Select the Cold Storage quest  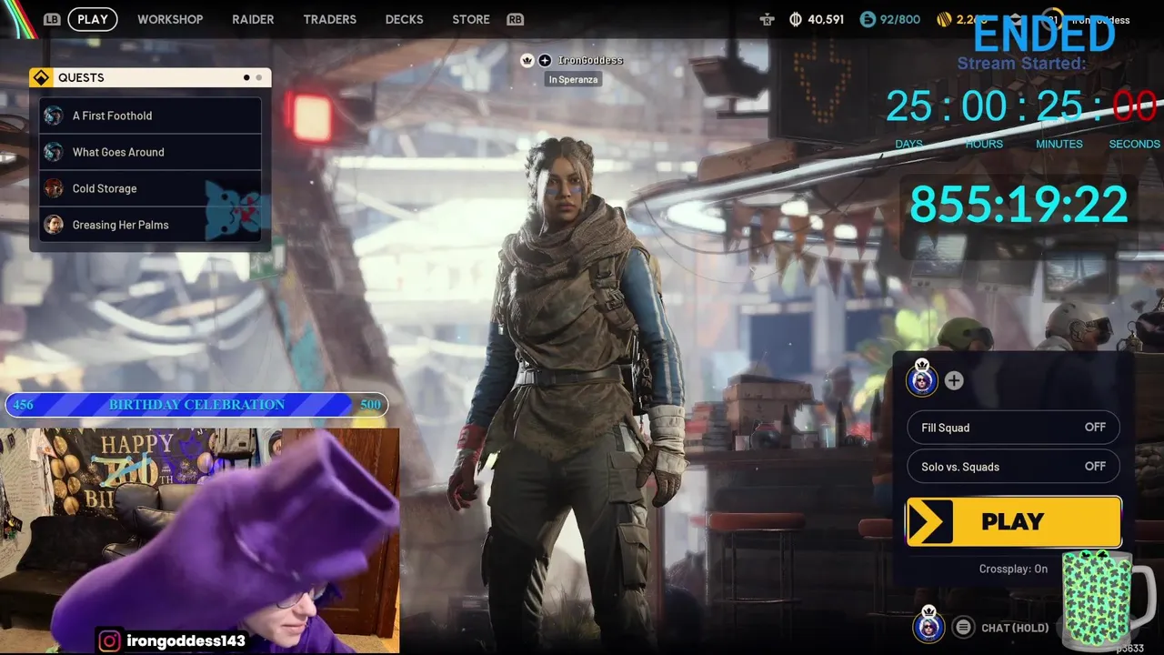[150, 188]
